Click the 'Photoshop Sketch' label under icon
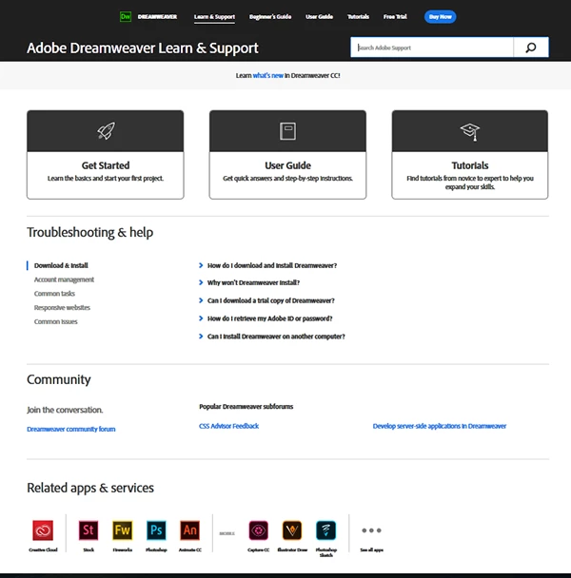The width and height of the screenshot is (571, 578). point(325,552)
